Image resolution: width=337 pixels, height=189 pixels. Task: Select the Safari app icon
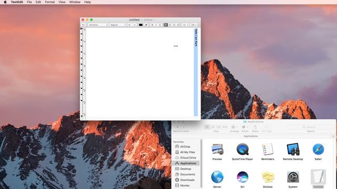pos(318,149)
